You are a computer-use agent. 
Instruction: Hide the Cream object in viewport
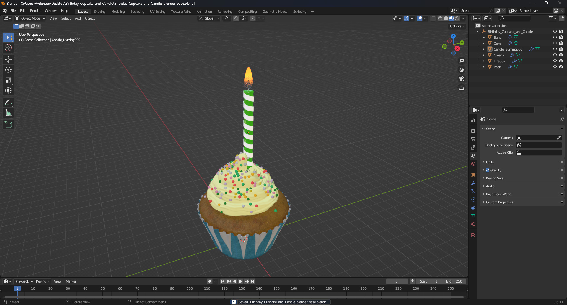(x=555, y=55)
